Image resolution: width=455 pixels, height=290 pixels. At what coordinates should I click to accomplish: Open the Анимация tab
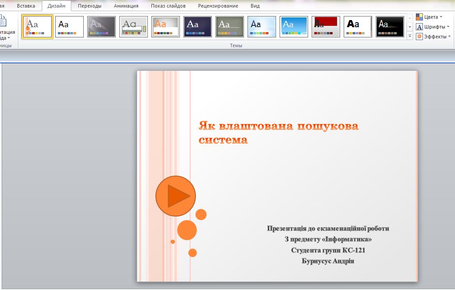126,6
